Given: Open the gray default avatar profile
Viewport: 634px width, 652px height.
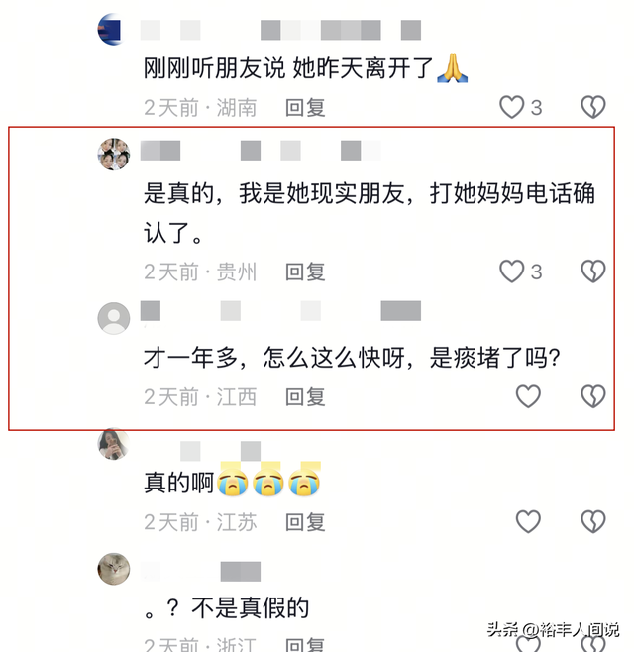Looking at the screenshot, I should (x=114, y=318).
